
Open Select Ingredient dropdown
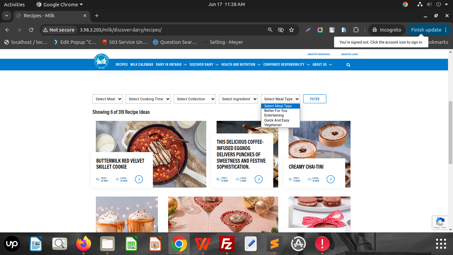tap(238, 99)
